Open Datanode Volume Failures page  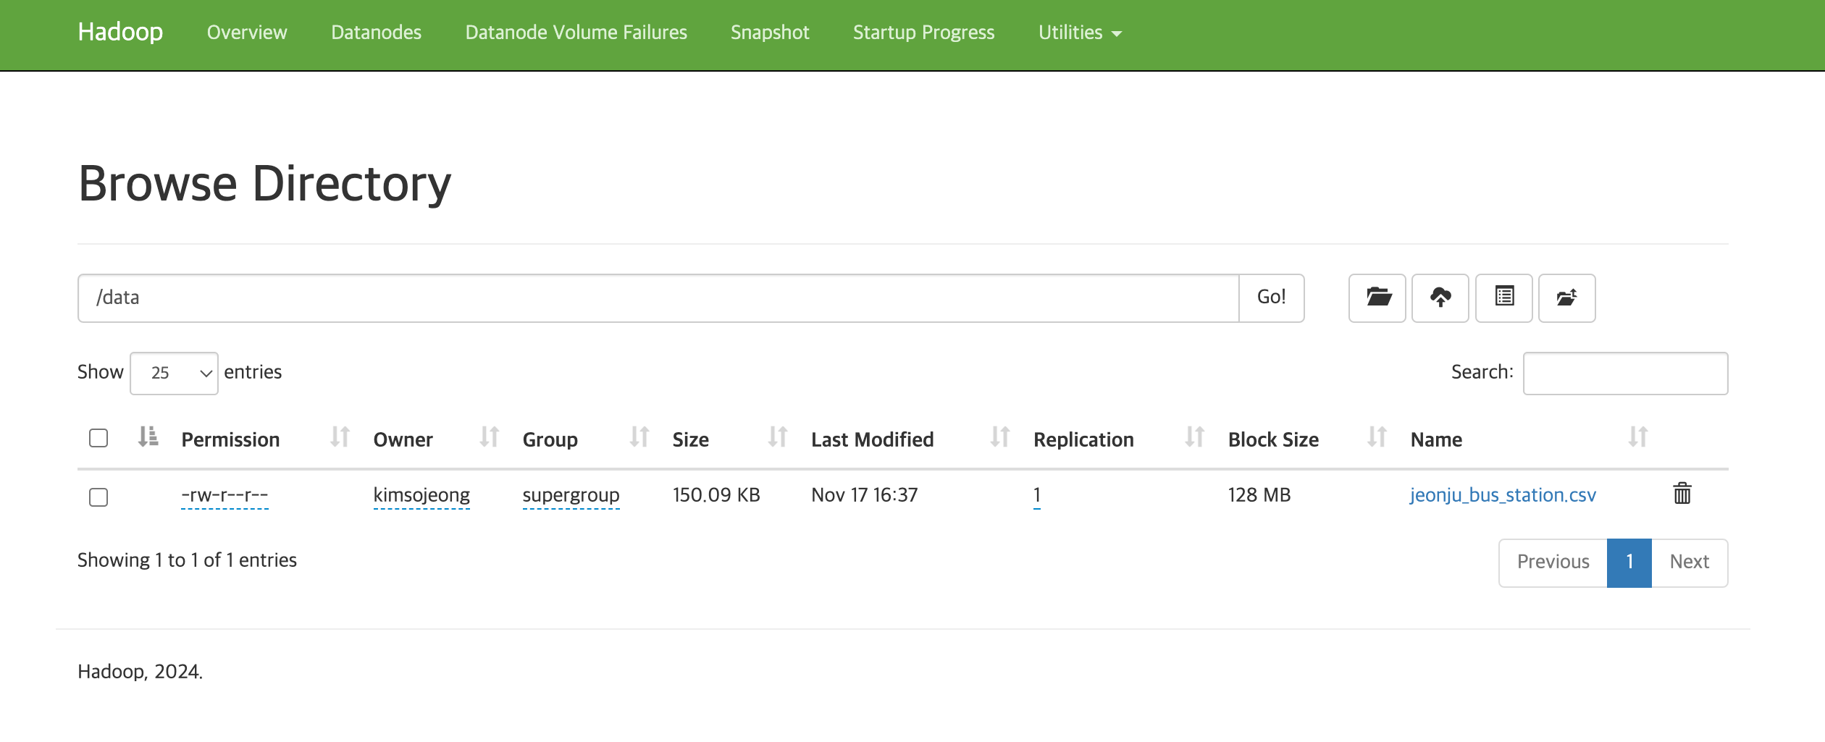click(576, 33)
